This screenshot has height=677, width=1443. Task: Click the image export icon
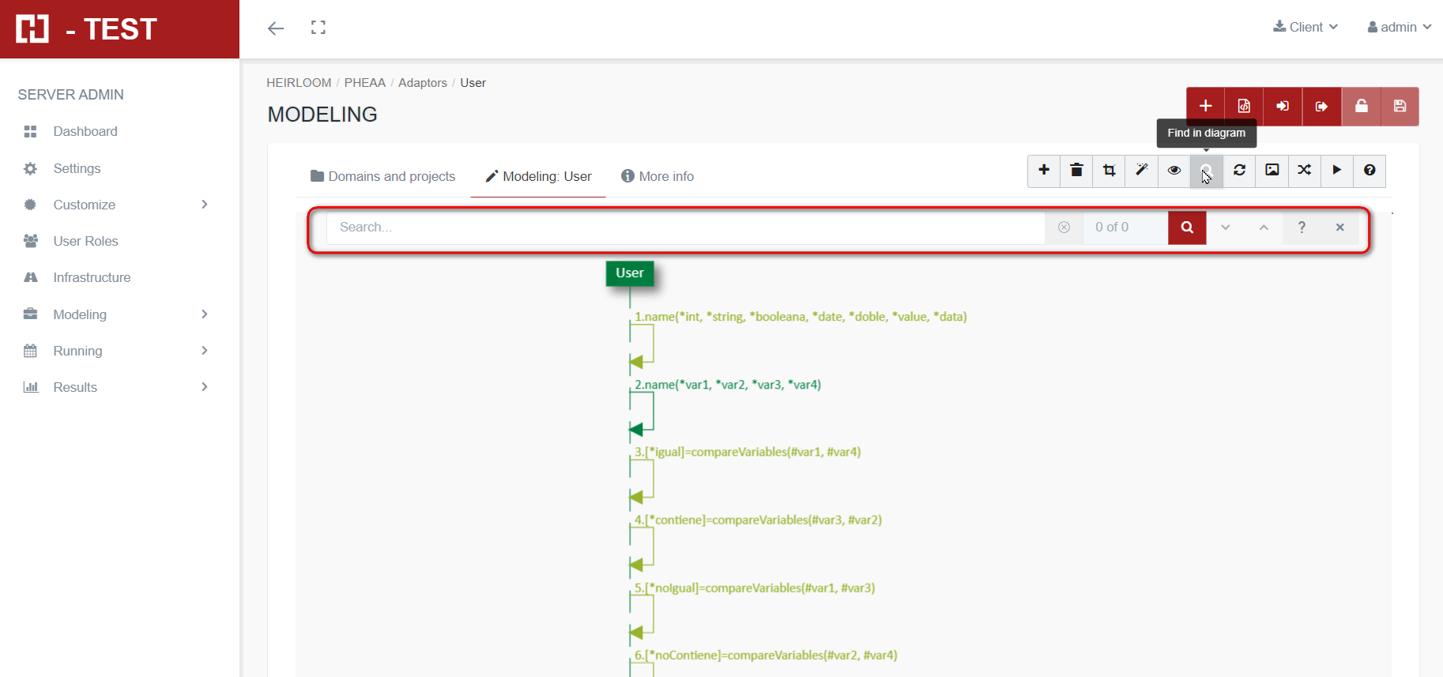coord(1272,171)
